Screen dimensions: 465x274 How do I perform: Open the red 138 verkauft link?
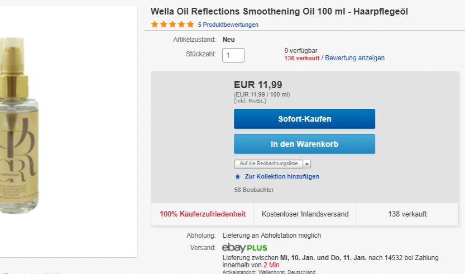click(301, 58)
